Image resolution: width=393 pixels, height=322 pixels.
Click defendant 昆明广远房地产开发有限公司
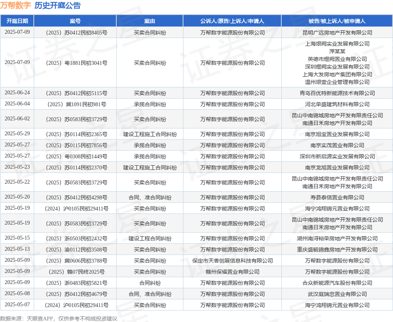(337, 33)
